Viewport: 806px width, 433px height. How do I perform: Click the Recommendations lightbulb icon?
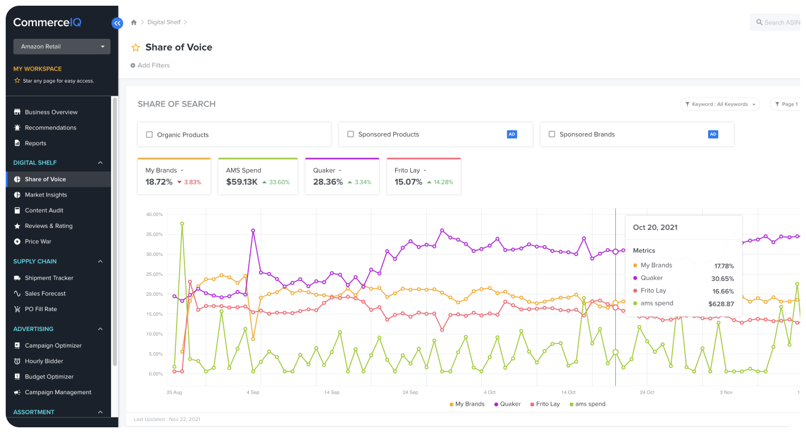(18, 128)
